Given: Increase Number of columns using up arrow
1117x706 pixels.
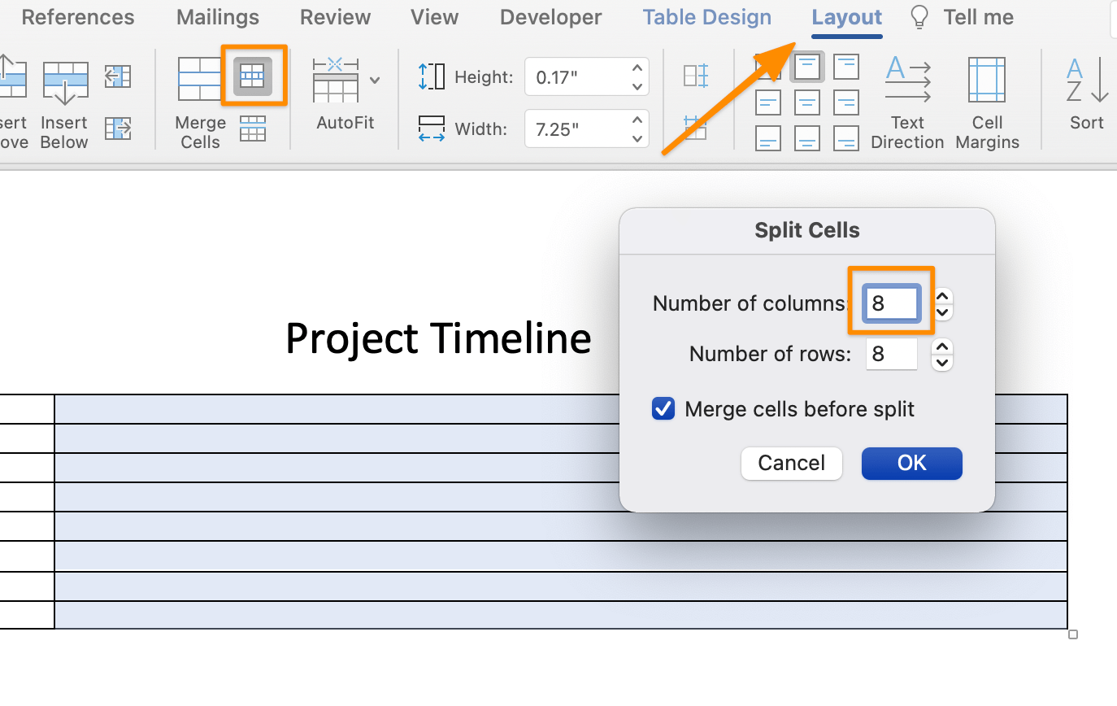Looking at the screenshot, I should pyautogui.click(x=942, y=297).
